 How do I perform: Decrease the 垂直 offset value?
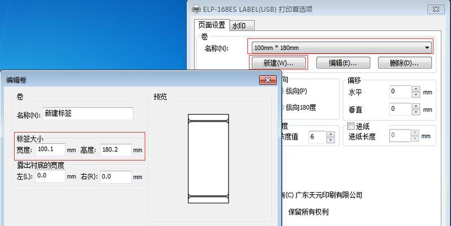pyautogui.click(x=416, y=112)
